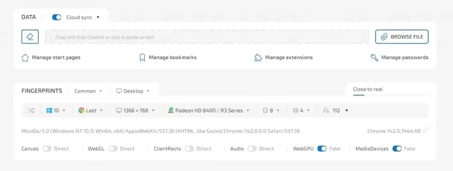
Task: Turn off the MediaDevices Fake switch
Action: (x=397, y=149)
